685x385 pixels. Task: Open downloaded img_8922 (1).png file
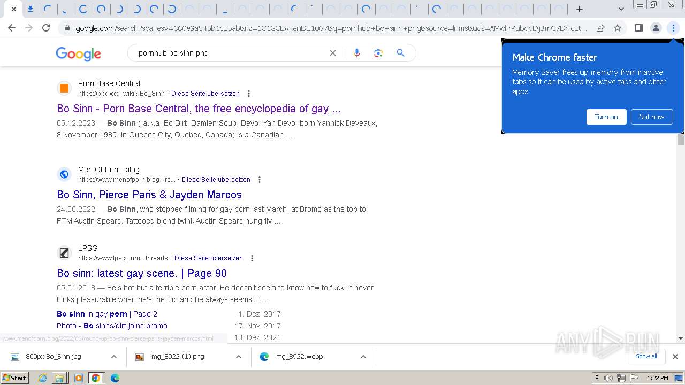[177, 357]
